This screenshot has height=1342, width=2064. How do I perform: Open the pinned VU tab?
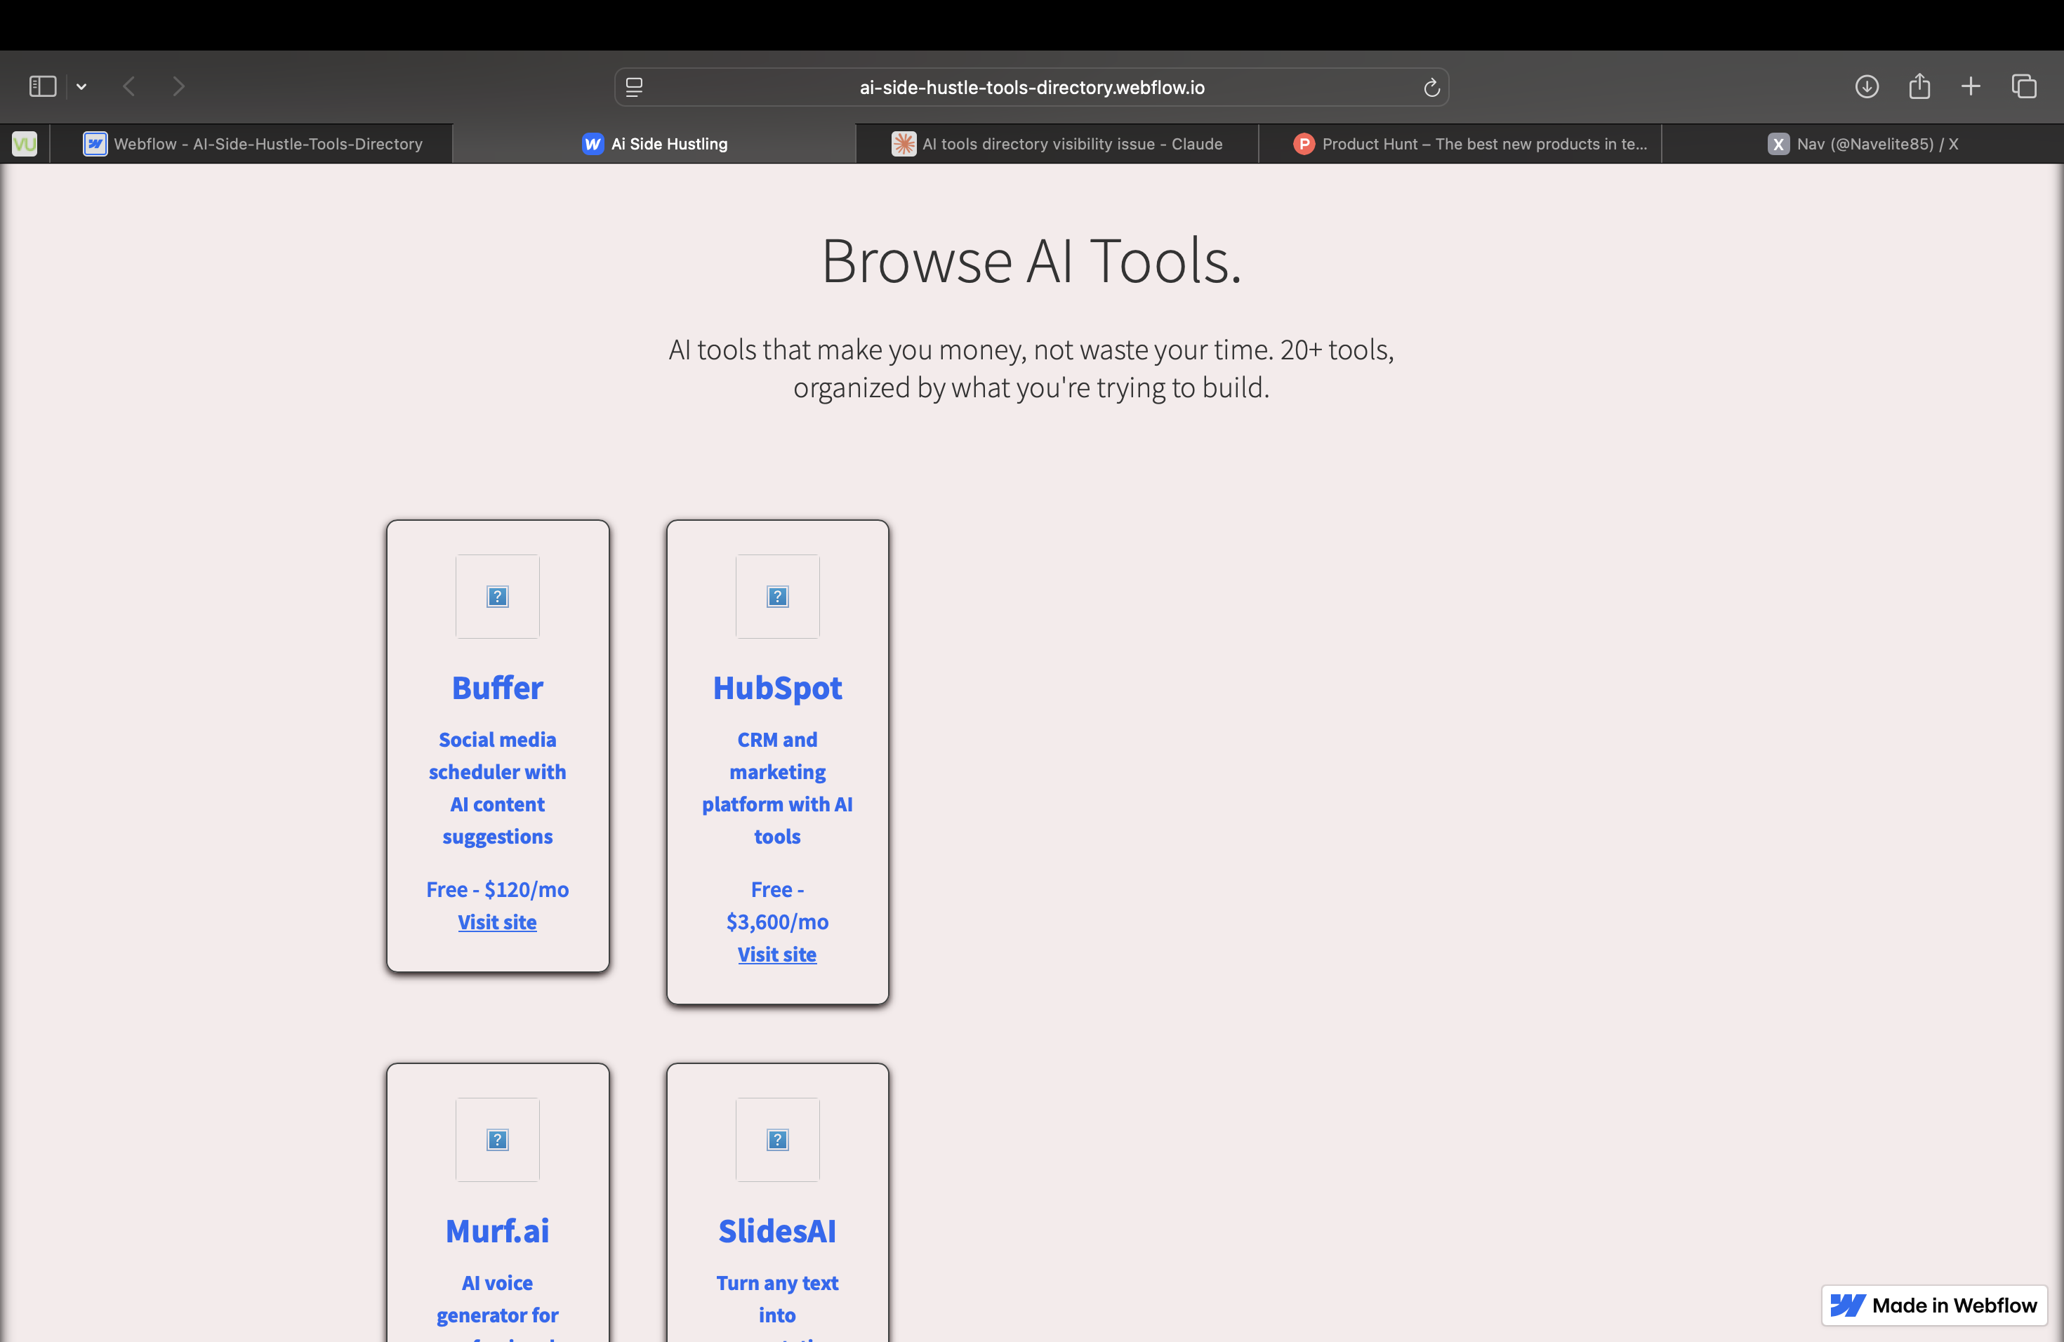(25, 144)
